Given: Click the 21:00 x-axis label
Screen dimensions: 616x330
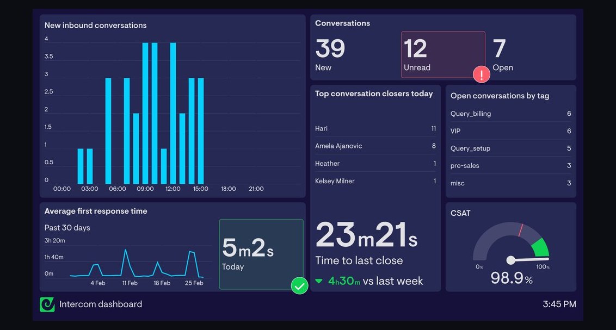Looking at the screenshot, I should pos(256,189).
